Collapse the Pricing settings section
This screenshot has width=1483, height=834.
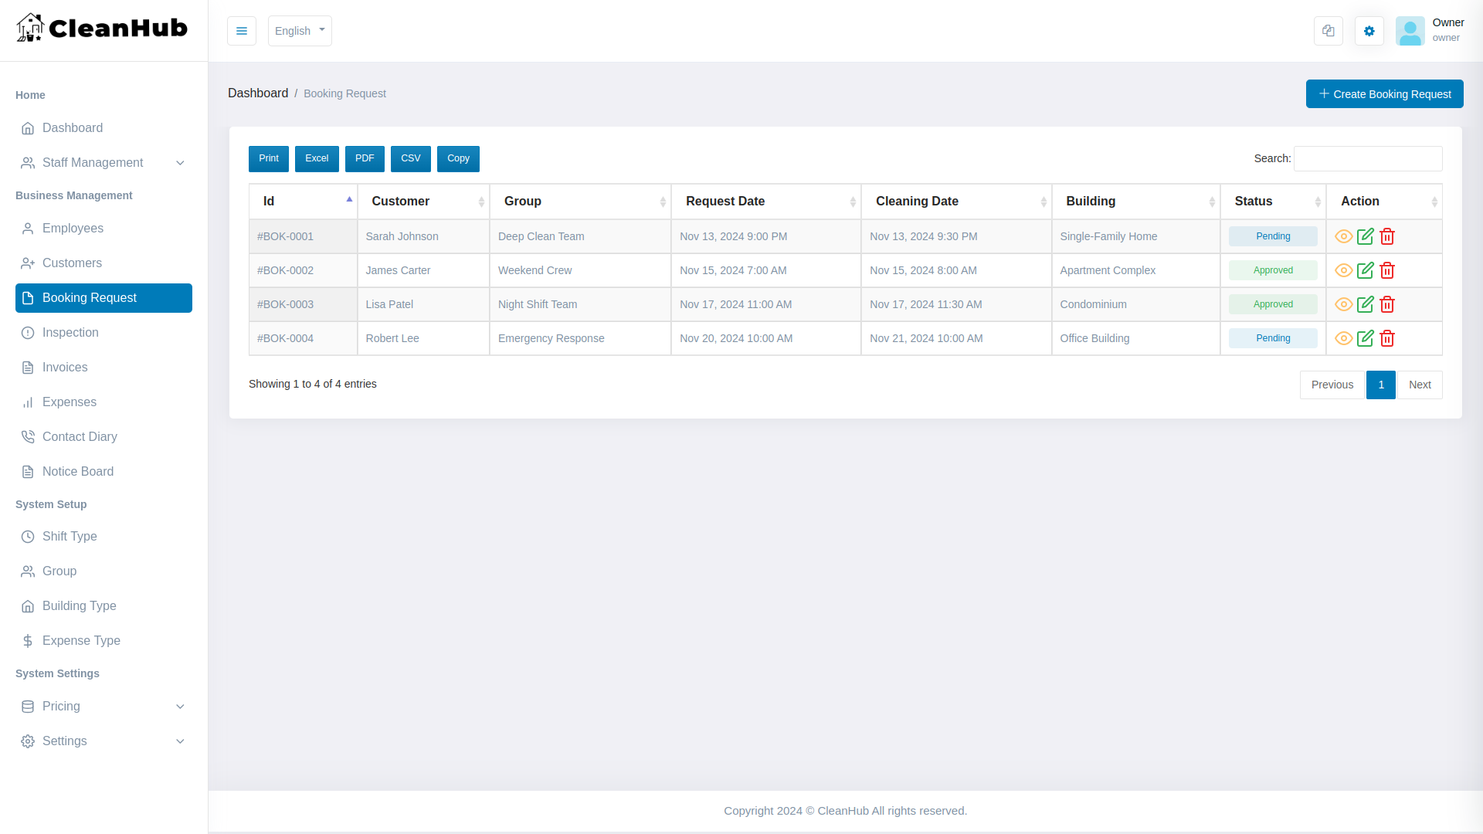102,706
